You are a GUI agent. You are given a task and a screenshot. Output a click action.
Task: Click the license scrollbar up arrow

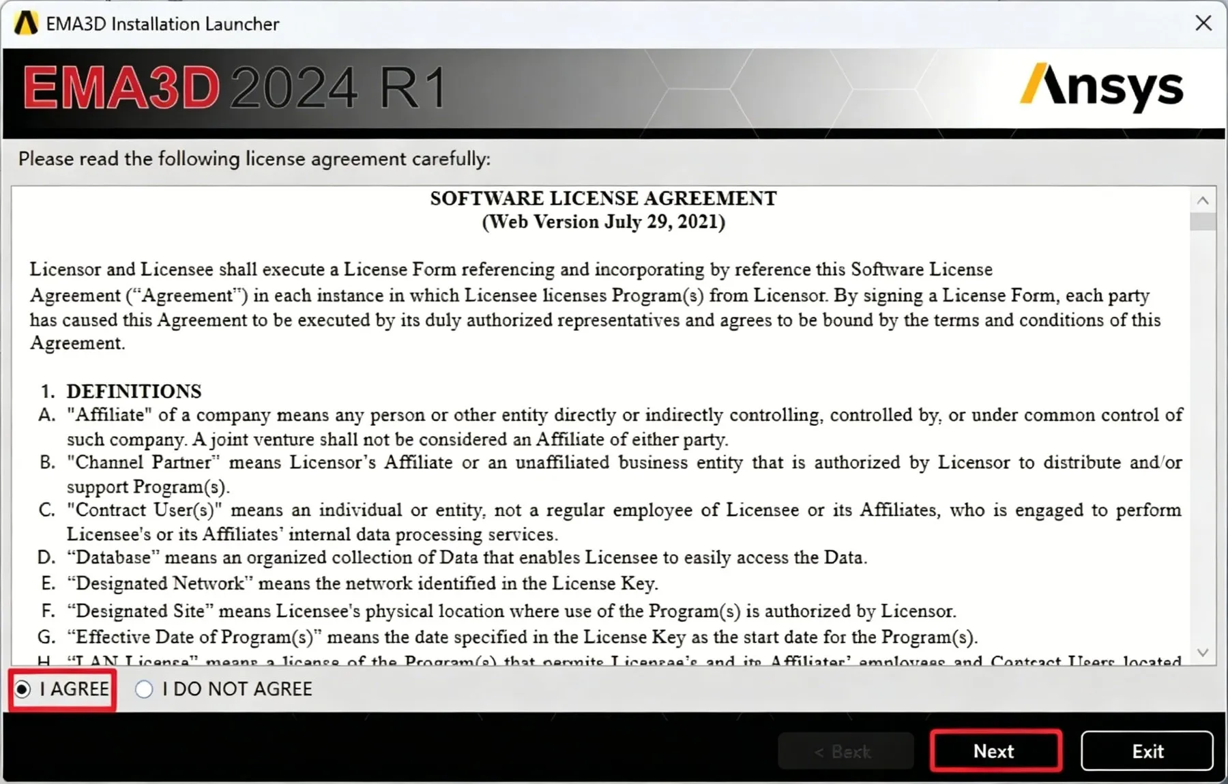coord(1203,201)
